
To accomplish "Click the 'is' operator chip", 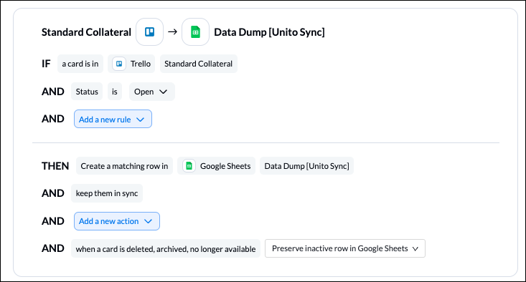I will [115, 92].
